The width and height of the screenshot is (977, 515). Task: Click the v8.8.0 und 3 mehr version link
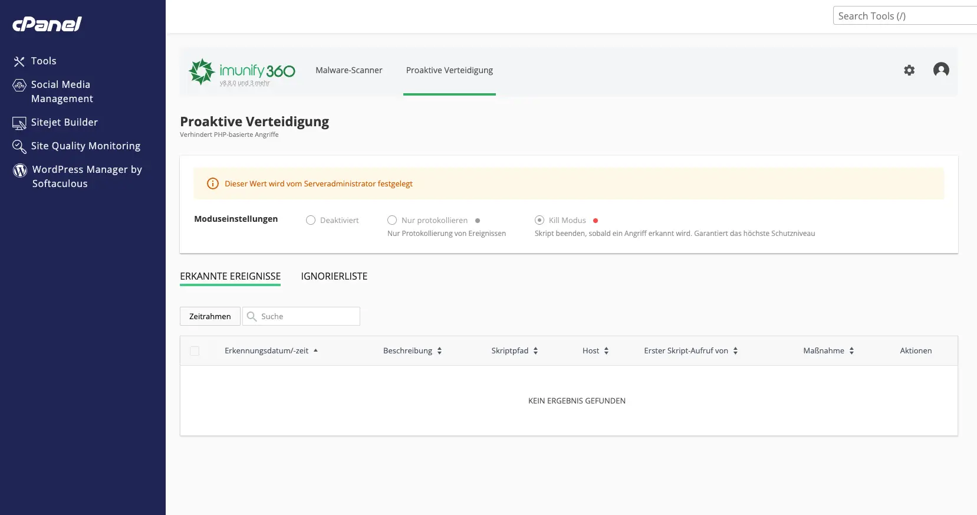point(245,83)
